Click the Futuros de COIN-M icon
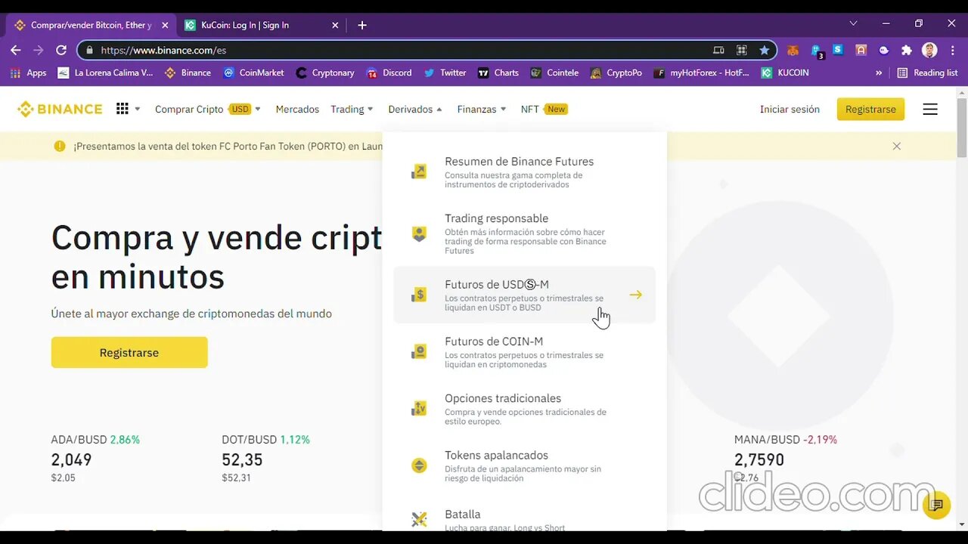Image resolution: width=968 pixels, height=544 pixels. [x=419, y=351]
